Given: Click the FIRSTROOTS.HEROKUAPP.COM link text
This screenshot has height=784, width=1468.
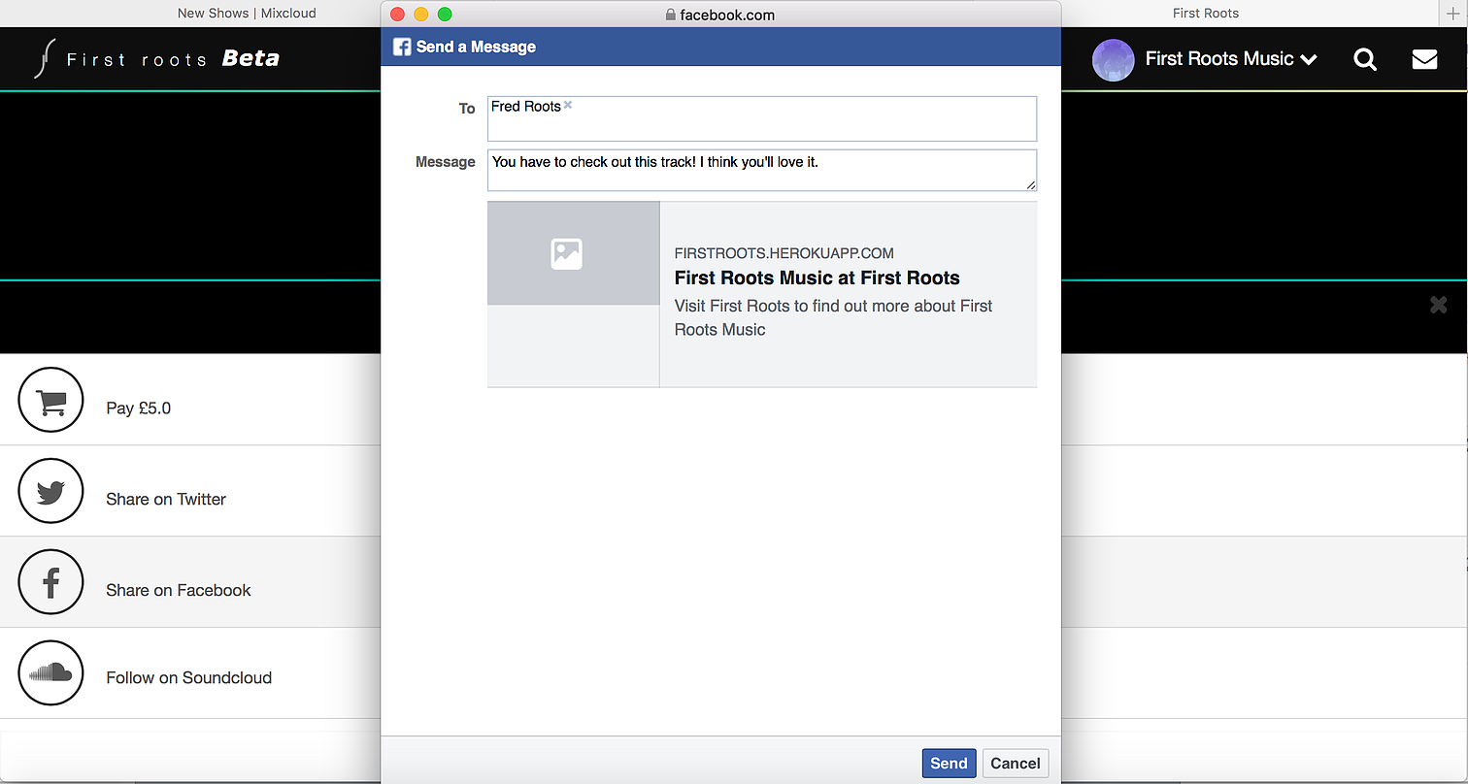Looking at the screenshot, I should click(x=784, y=253).
